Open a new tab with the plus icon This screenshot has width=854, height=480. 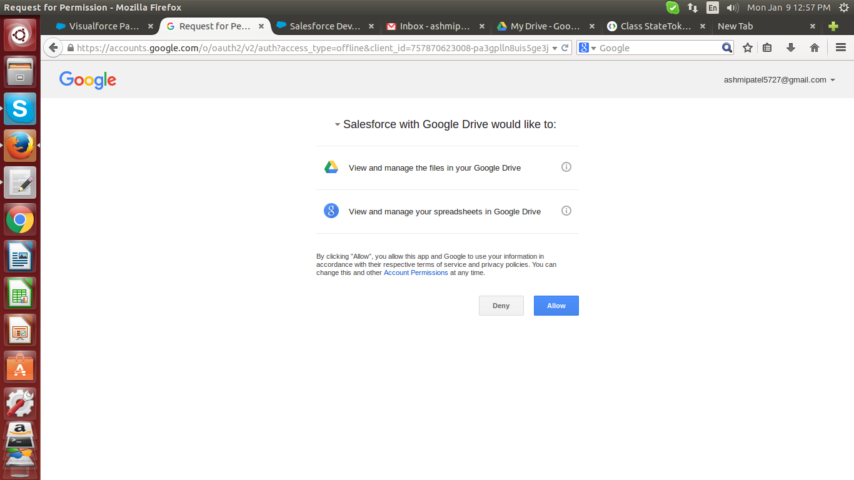pyautogui.click(x=833, y=26)
